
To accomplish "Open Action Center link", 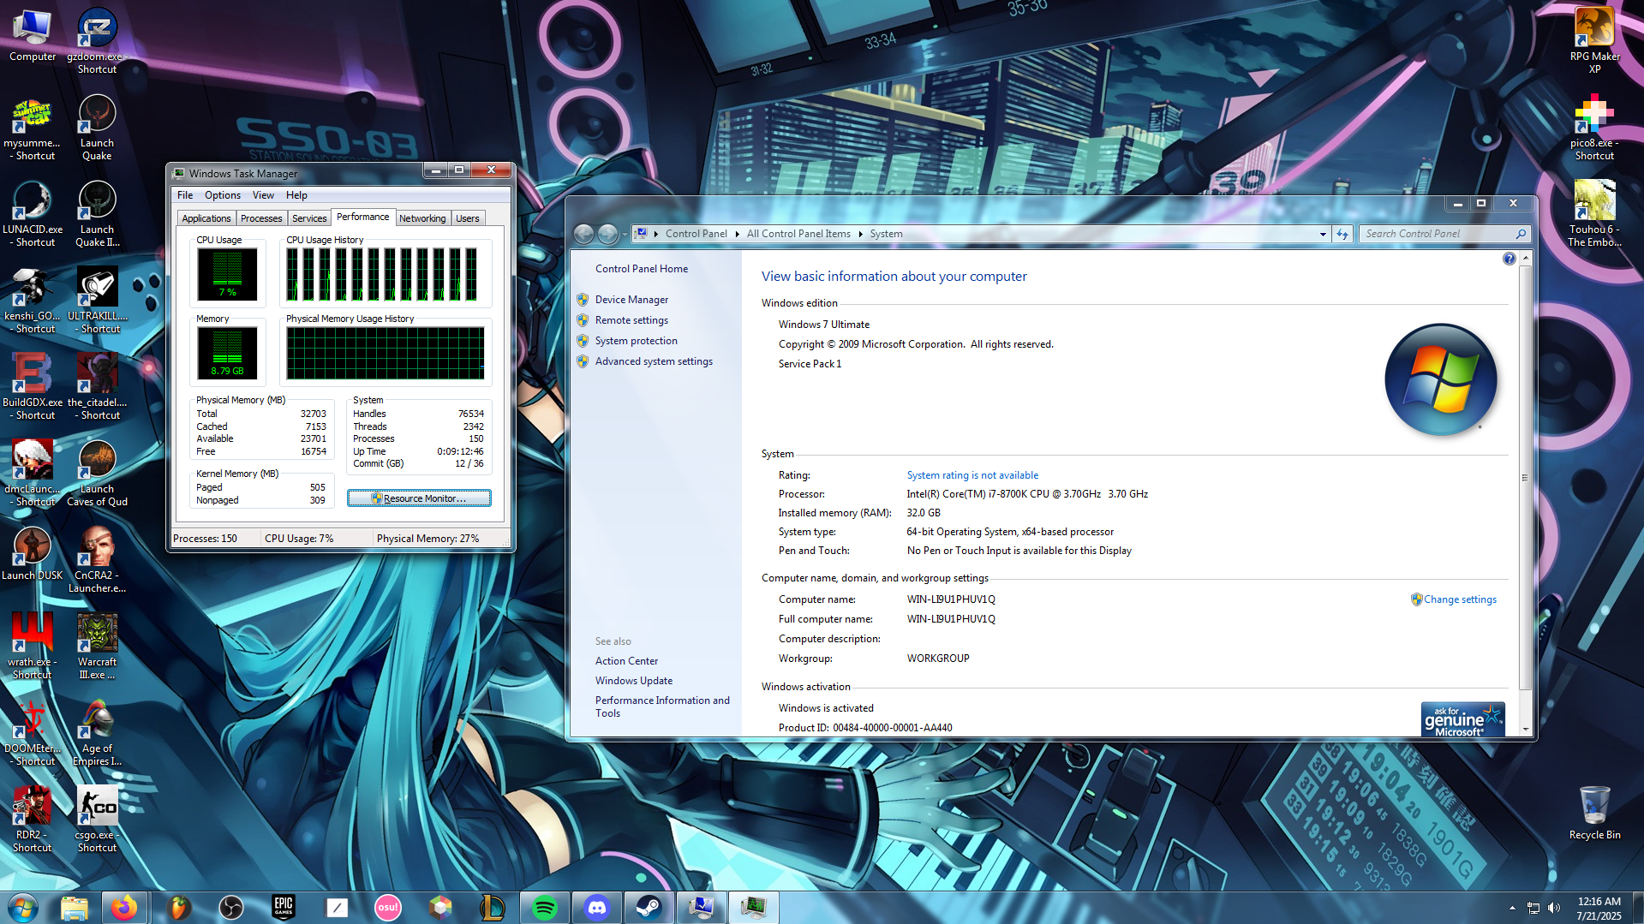I will pos(626,661).
